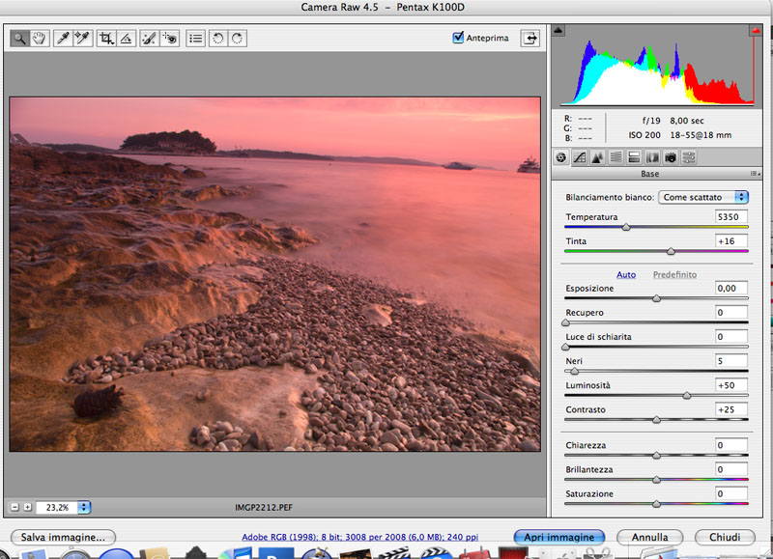Toggle shadow clipping warning in histogram

(x=558, y=32)
